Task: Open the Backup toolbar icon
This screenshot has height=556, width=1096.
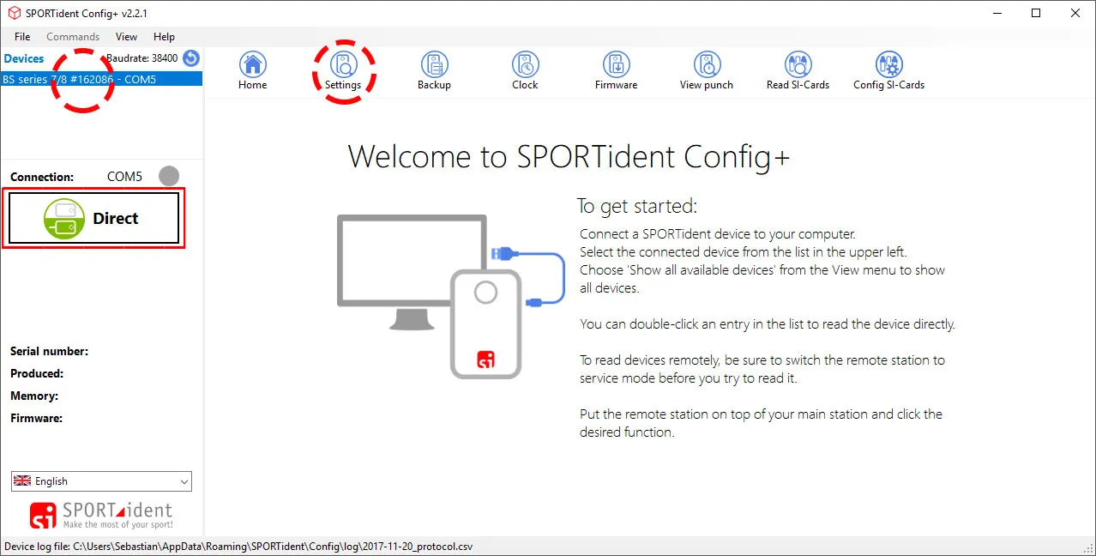Action: [434, 70]
